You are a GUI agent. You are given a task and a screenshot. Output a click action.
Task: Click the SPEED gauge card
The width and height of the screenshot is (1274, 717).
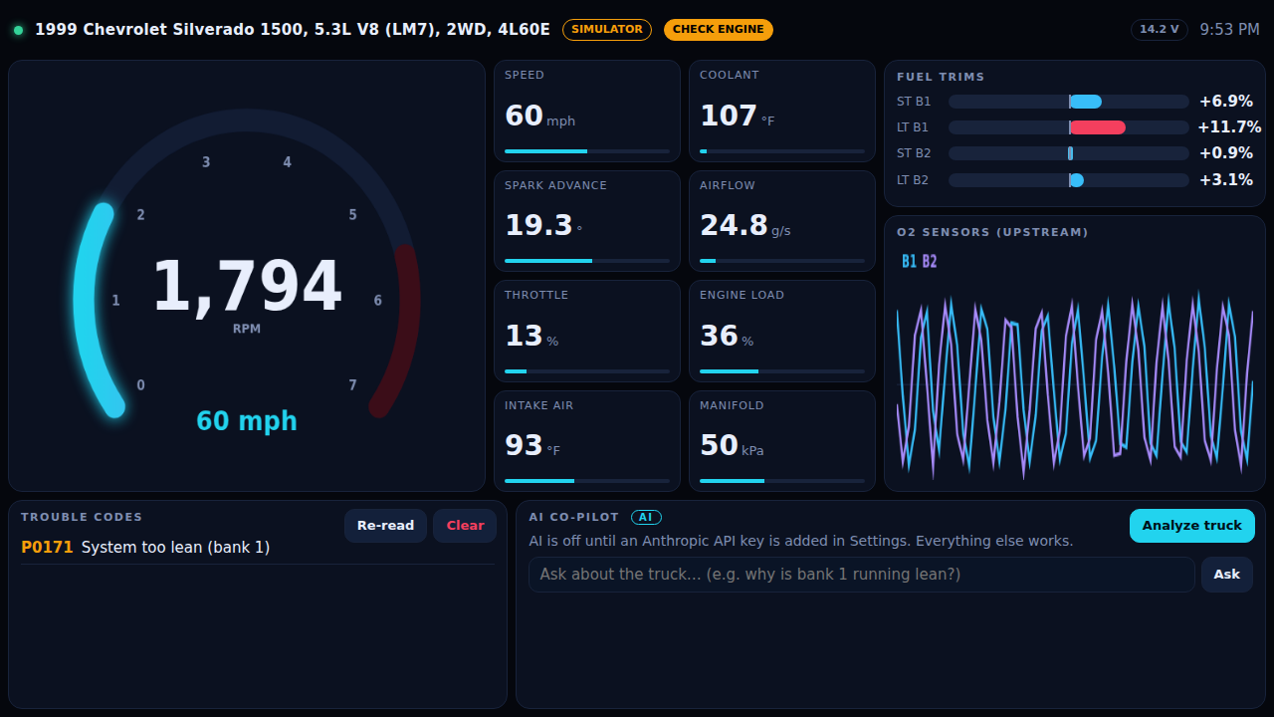587,111
